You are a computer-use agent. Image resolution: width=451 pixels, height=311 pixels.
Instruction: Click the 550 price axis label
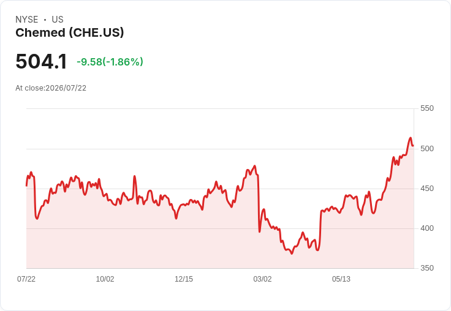point(427,108)
